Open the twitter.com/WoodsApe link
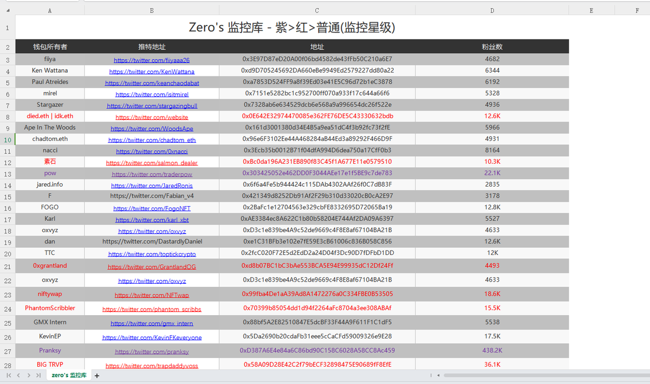 (x=152, y=129)
